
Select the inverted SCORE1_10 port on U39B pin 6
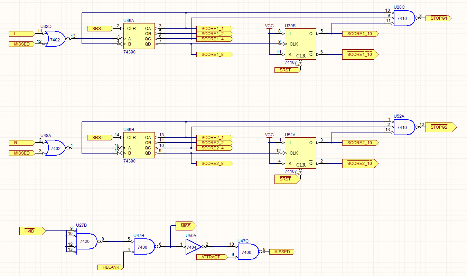point(361,55)
